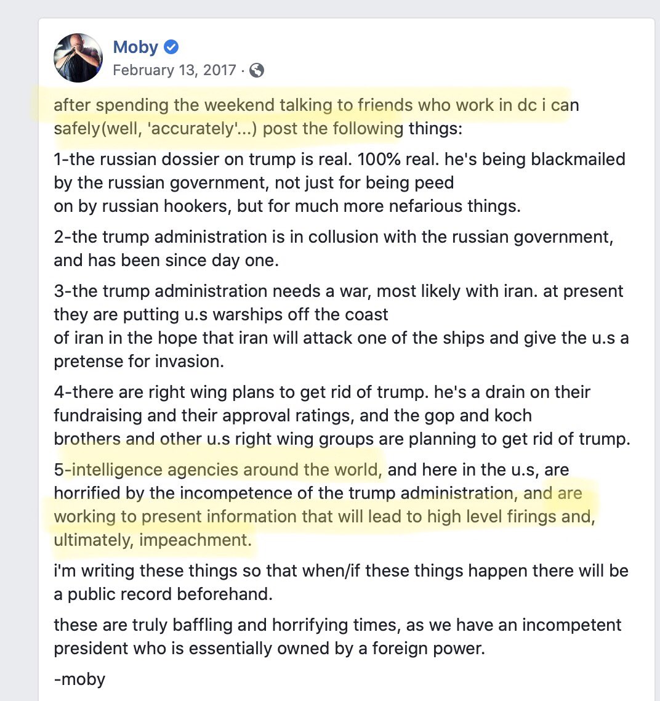Click the line "on by russian hookers"
The height and width of the screenshot is (701, 660).
click(287, 206)
